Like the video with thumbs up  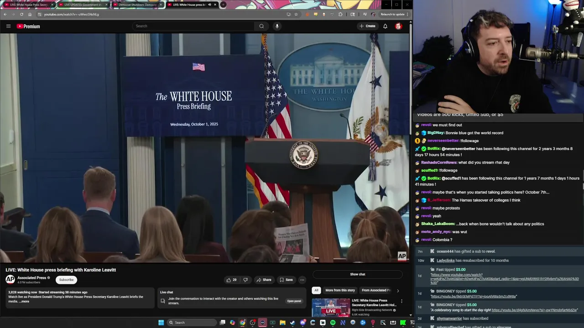(x=231, y=280)
